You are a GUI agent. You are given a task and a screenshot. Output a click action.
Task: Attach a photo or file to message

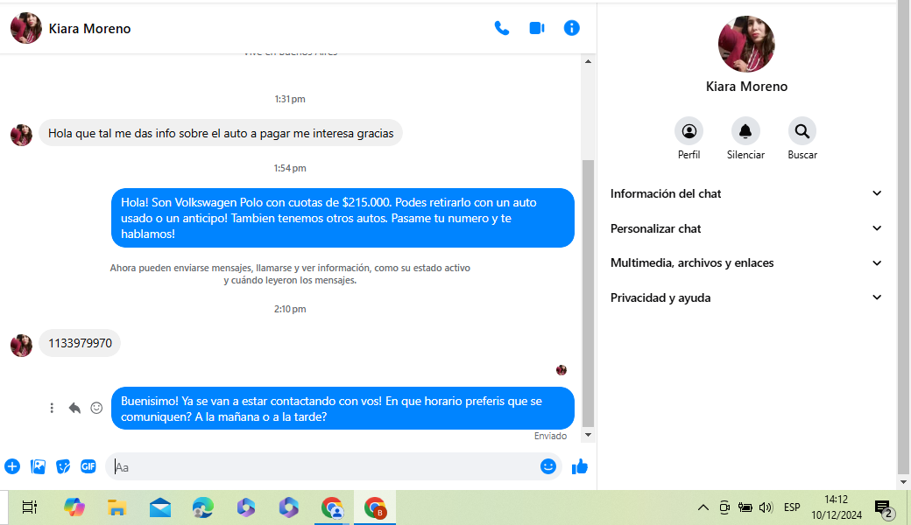click(38, 466)
